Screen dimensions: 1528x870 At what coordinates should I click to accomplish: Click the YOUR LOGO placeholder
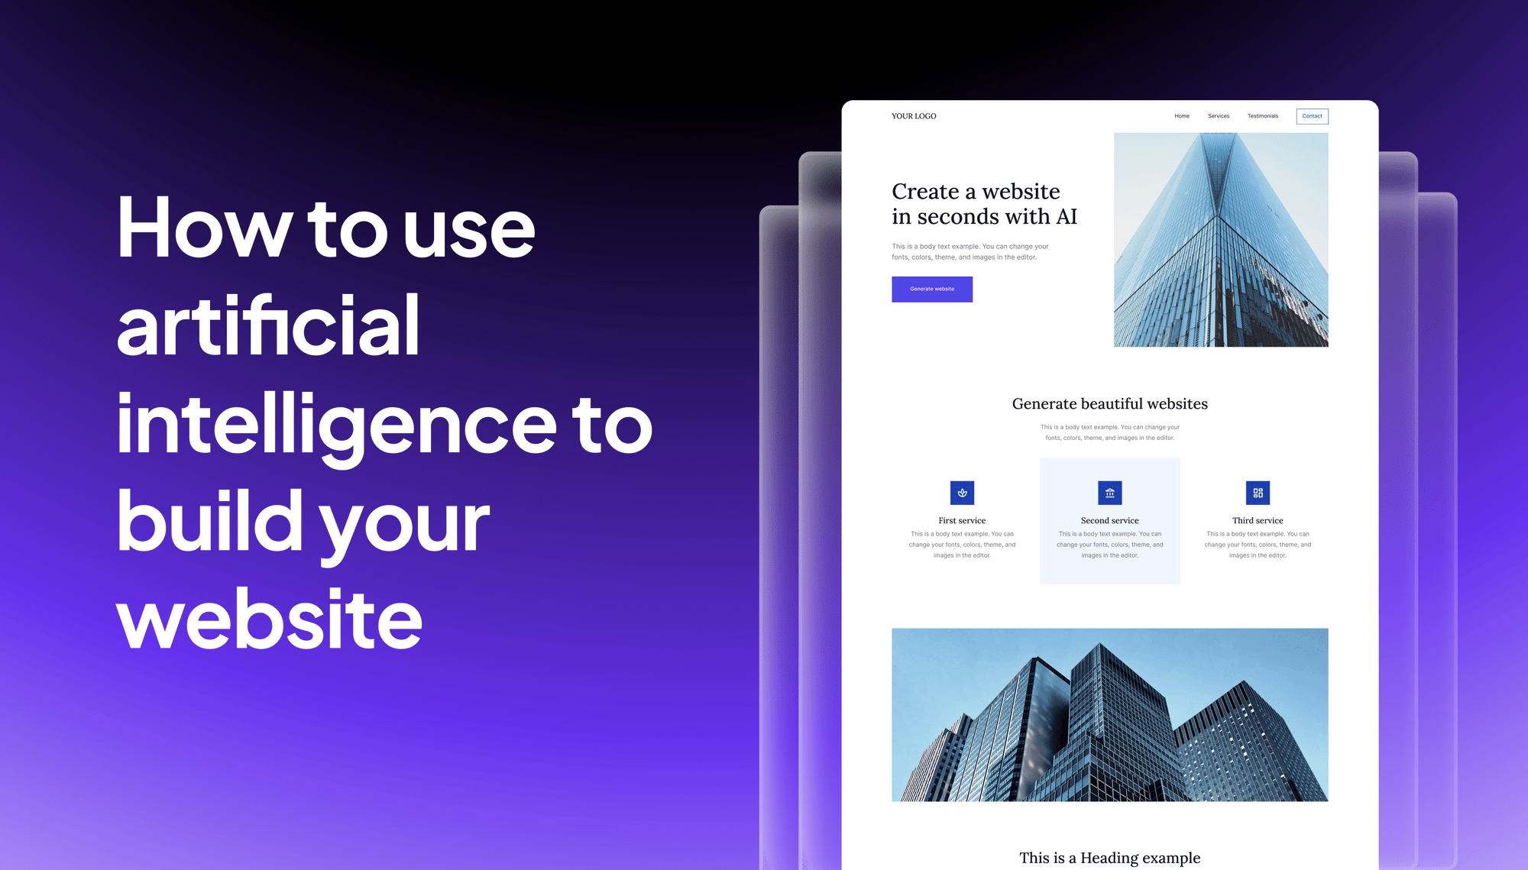tap(912, 115)
